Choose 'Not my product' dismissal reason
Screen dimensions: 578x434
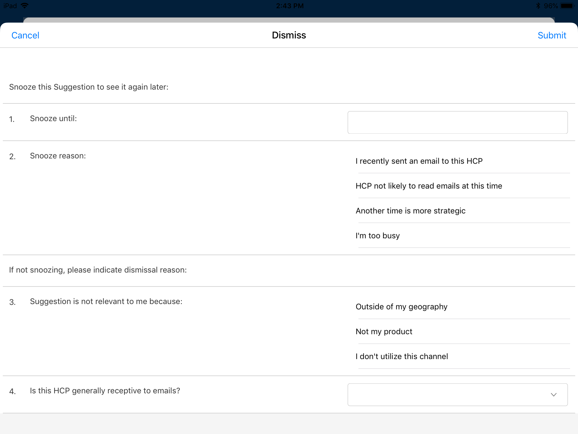coord(384,332)
